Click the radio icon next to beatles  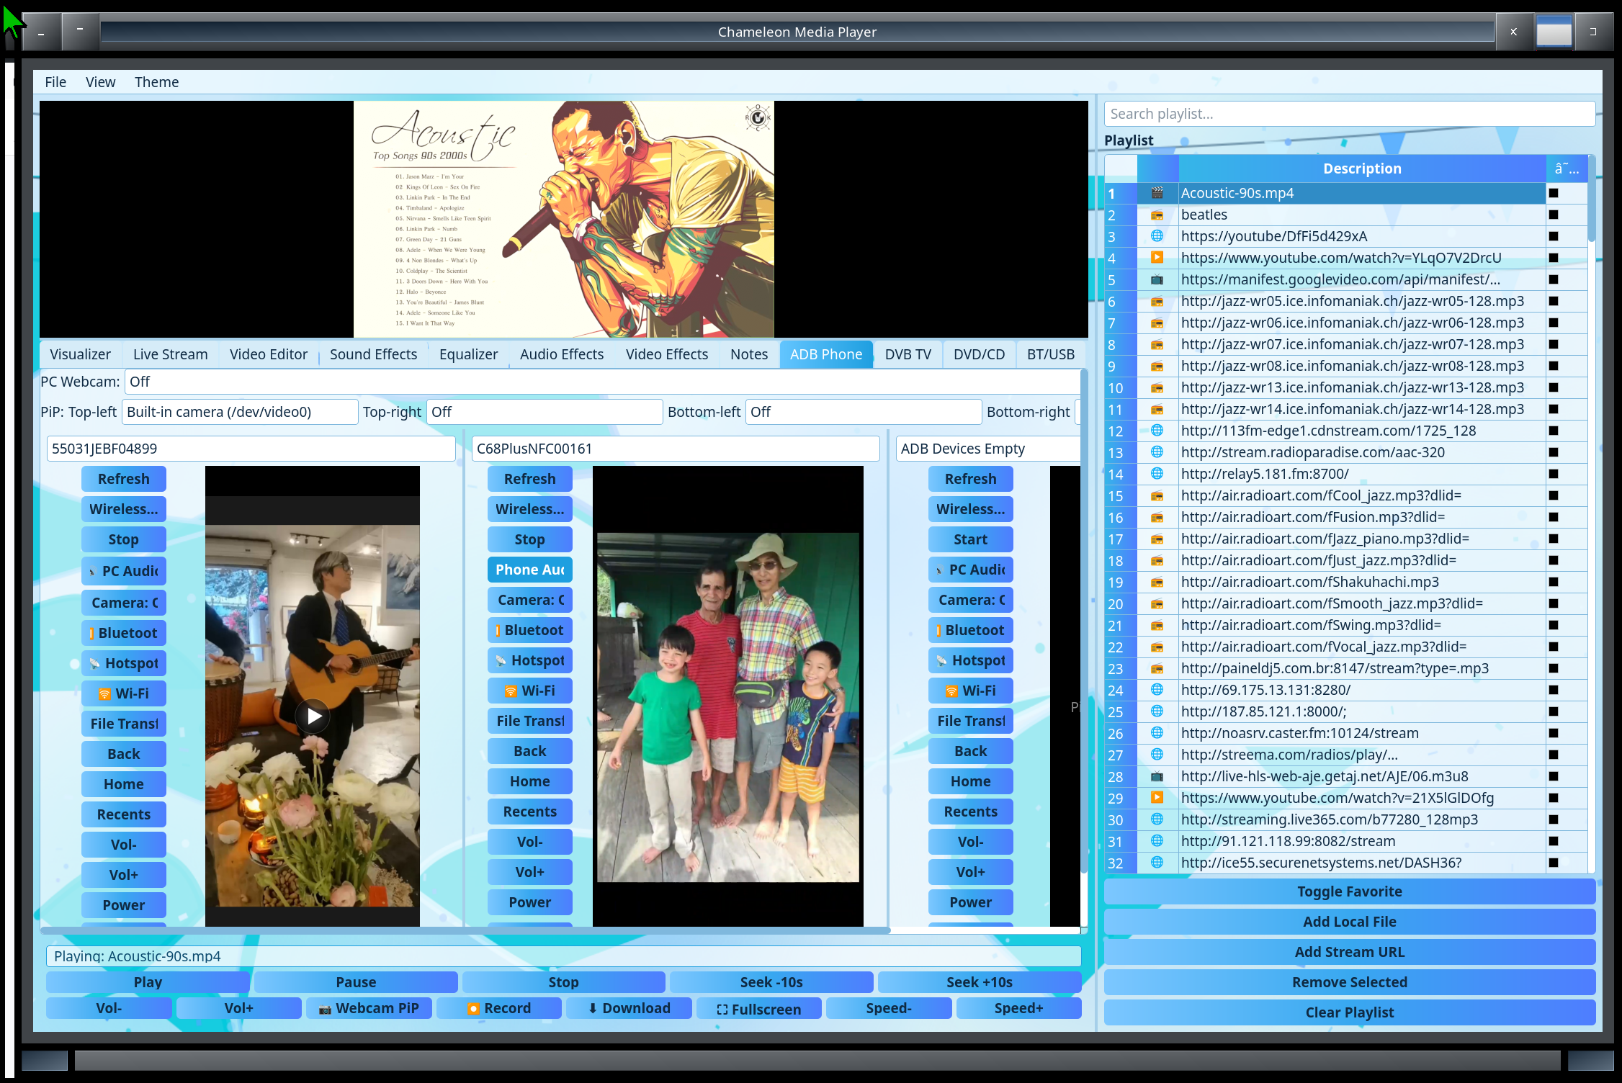click(x=1157, y=215)
